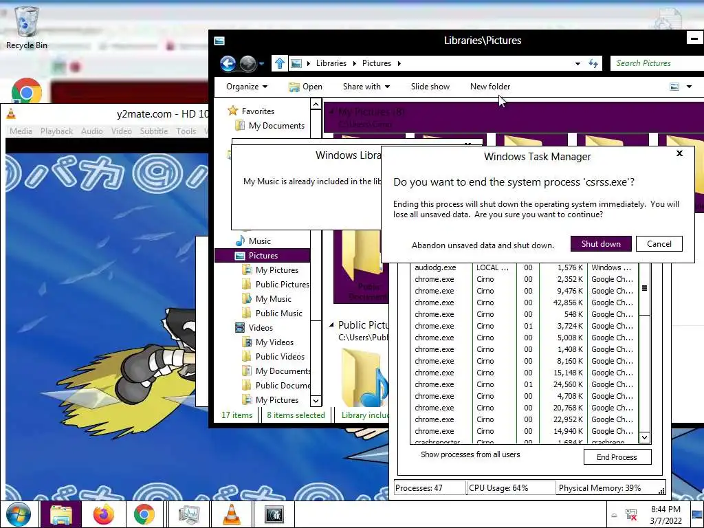The height and width of the screenshot is (528, 704).
Task: Select the chrome.exe row using 42,856 K
Action: (524, 302)
